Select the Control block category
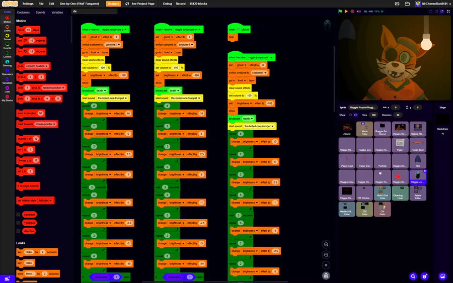 tap(7, 54)
